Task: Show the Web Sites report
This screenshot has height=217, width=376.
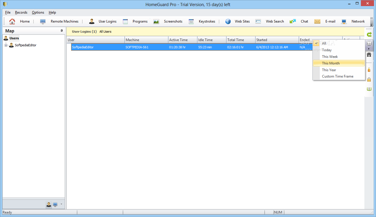Action: tap(238, 21)
